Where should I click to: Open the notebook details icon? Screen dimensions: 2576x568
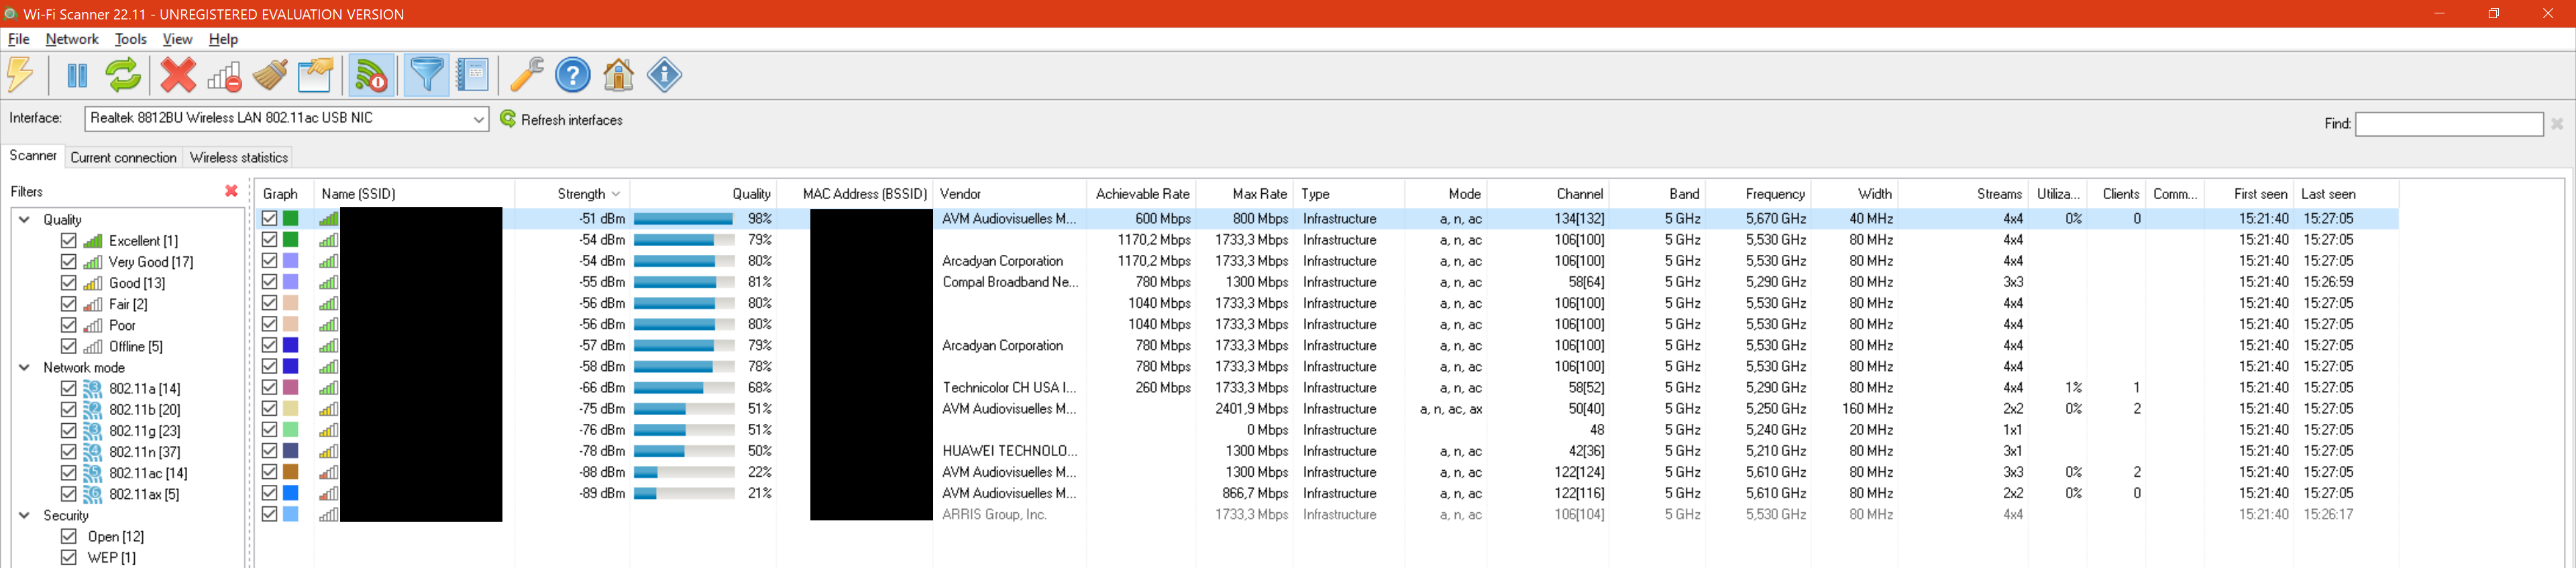click(x=472, y=75)
